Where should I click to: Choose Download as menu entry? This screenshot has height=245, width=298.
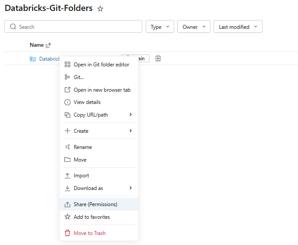tap(99, 188)
